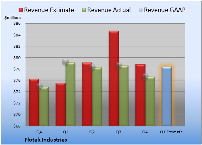
Task: Click the '$74' y-axis value
Action: pos(17,92)
